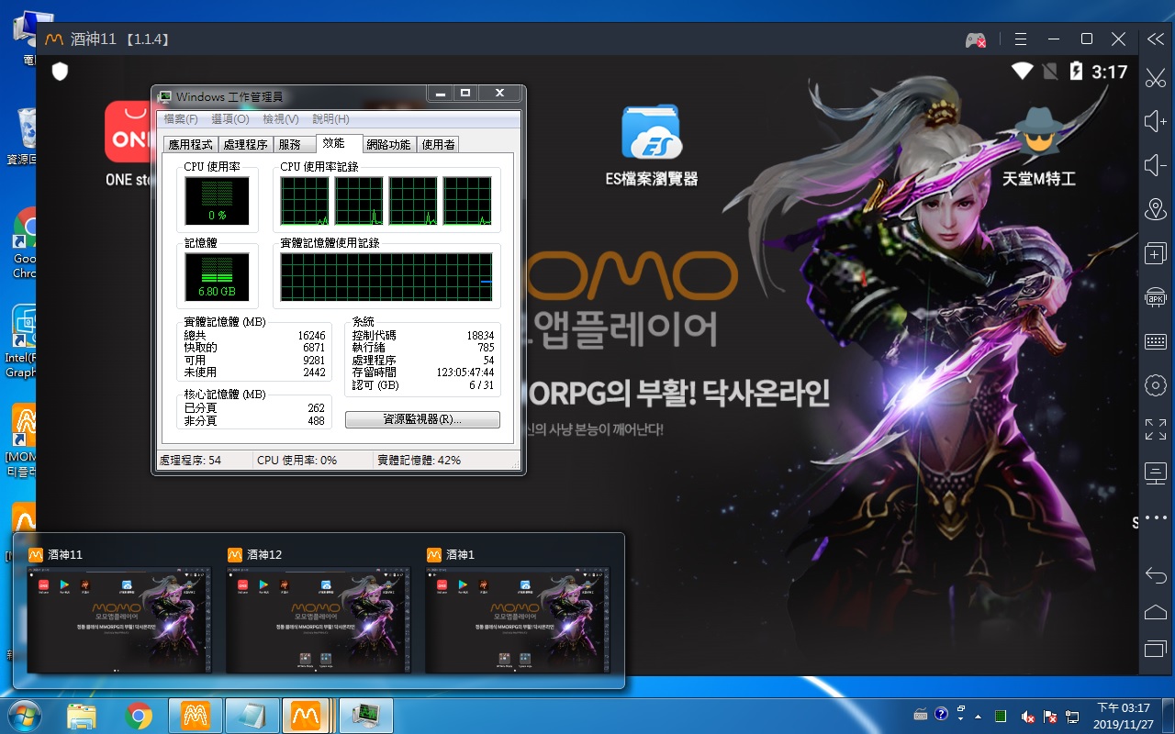Click the Android back arrow button
The image size is (1175, 734).
click(1155, 575)
